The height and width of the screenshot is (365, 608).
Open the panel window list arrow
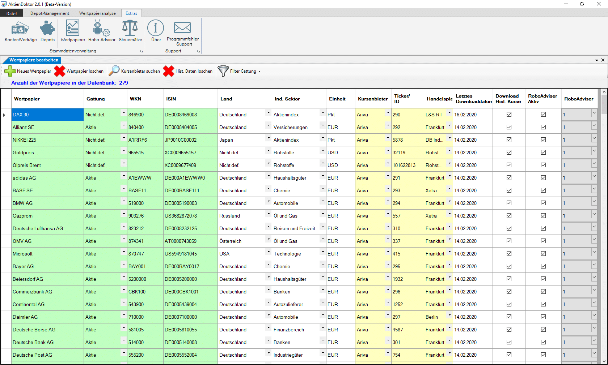[x=597, y=60]
